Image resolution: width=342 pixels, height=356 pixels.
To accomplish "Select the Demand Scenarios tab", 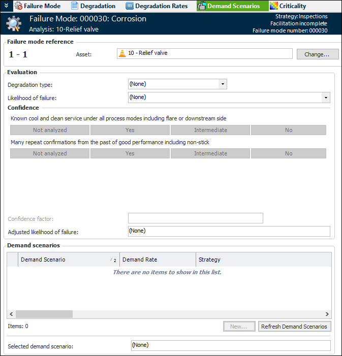I will click(x=232, y=6).
